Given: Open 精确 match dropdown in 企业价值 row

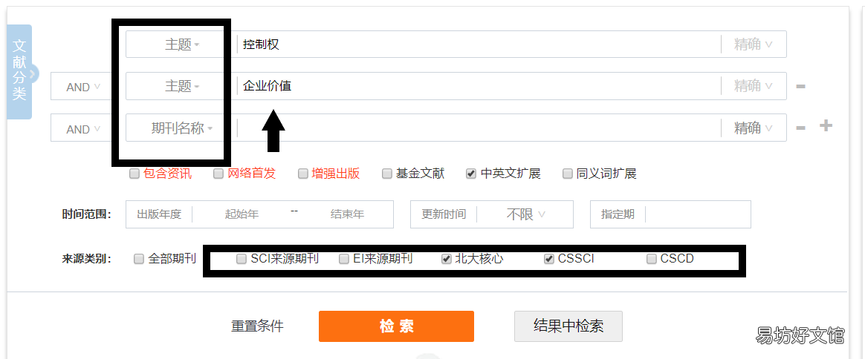Looking at the screenshot, I should pyautogui.click(x=753, y=87).
